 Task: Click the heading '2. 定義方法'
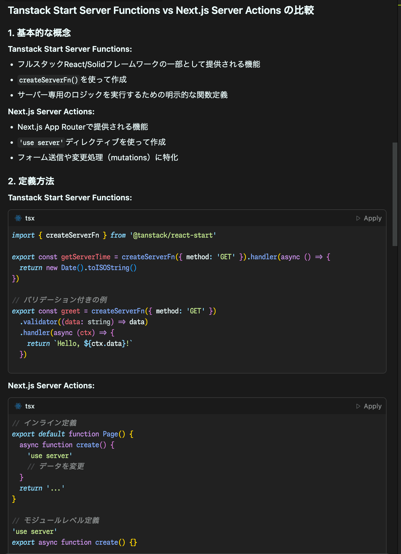click(31, 181)
